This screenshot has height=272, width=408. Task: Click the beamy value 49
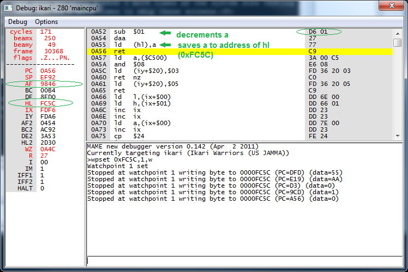pyautogui.click(x=51, y=45)
